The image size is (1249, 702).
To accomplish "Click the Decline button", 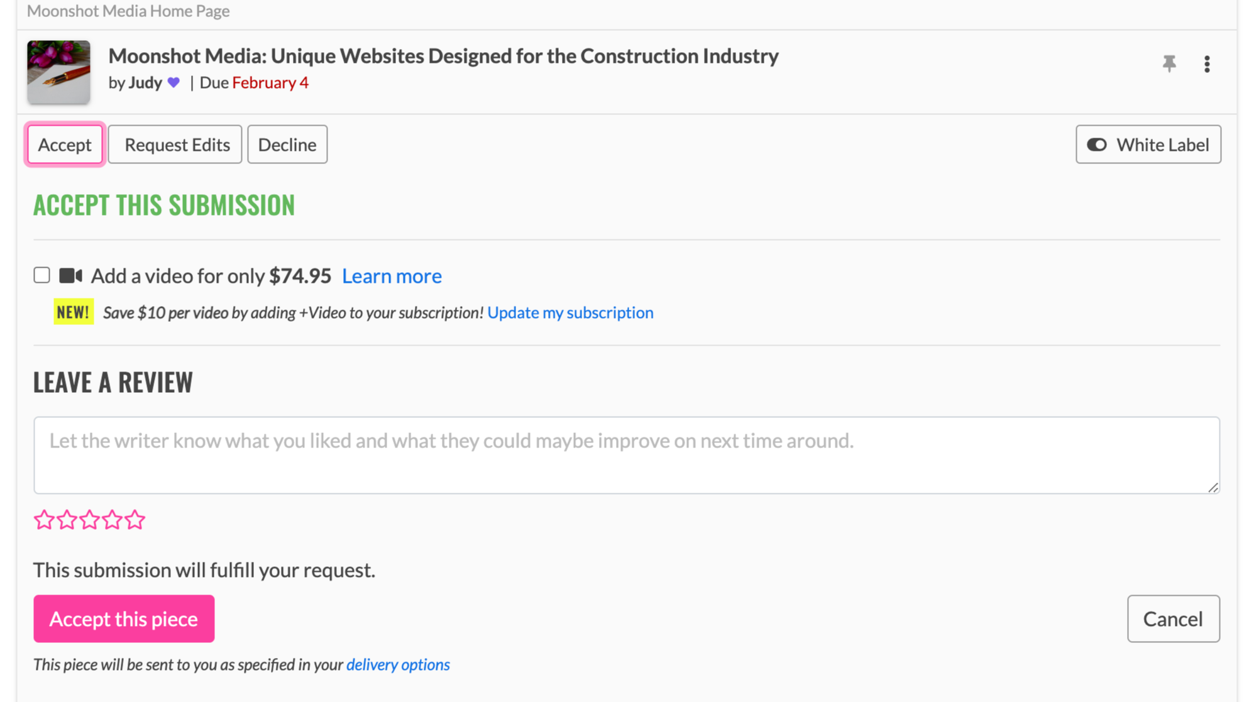I will click(x=287, y=143).
